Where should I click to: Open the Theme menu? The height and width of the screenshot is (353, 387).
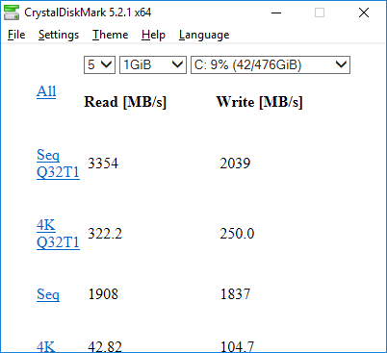pyautogui.click(x=110, y=35)
